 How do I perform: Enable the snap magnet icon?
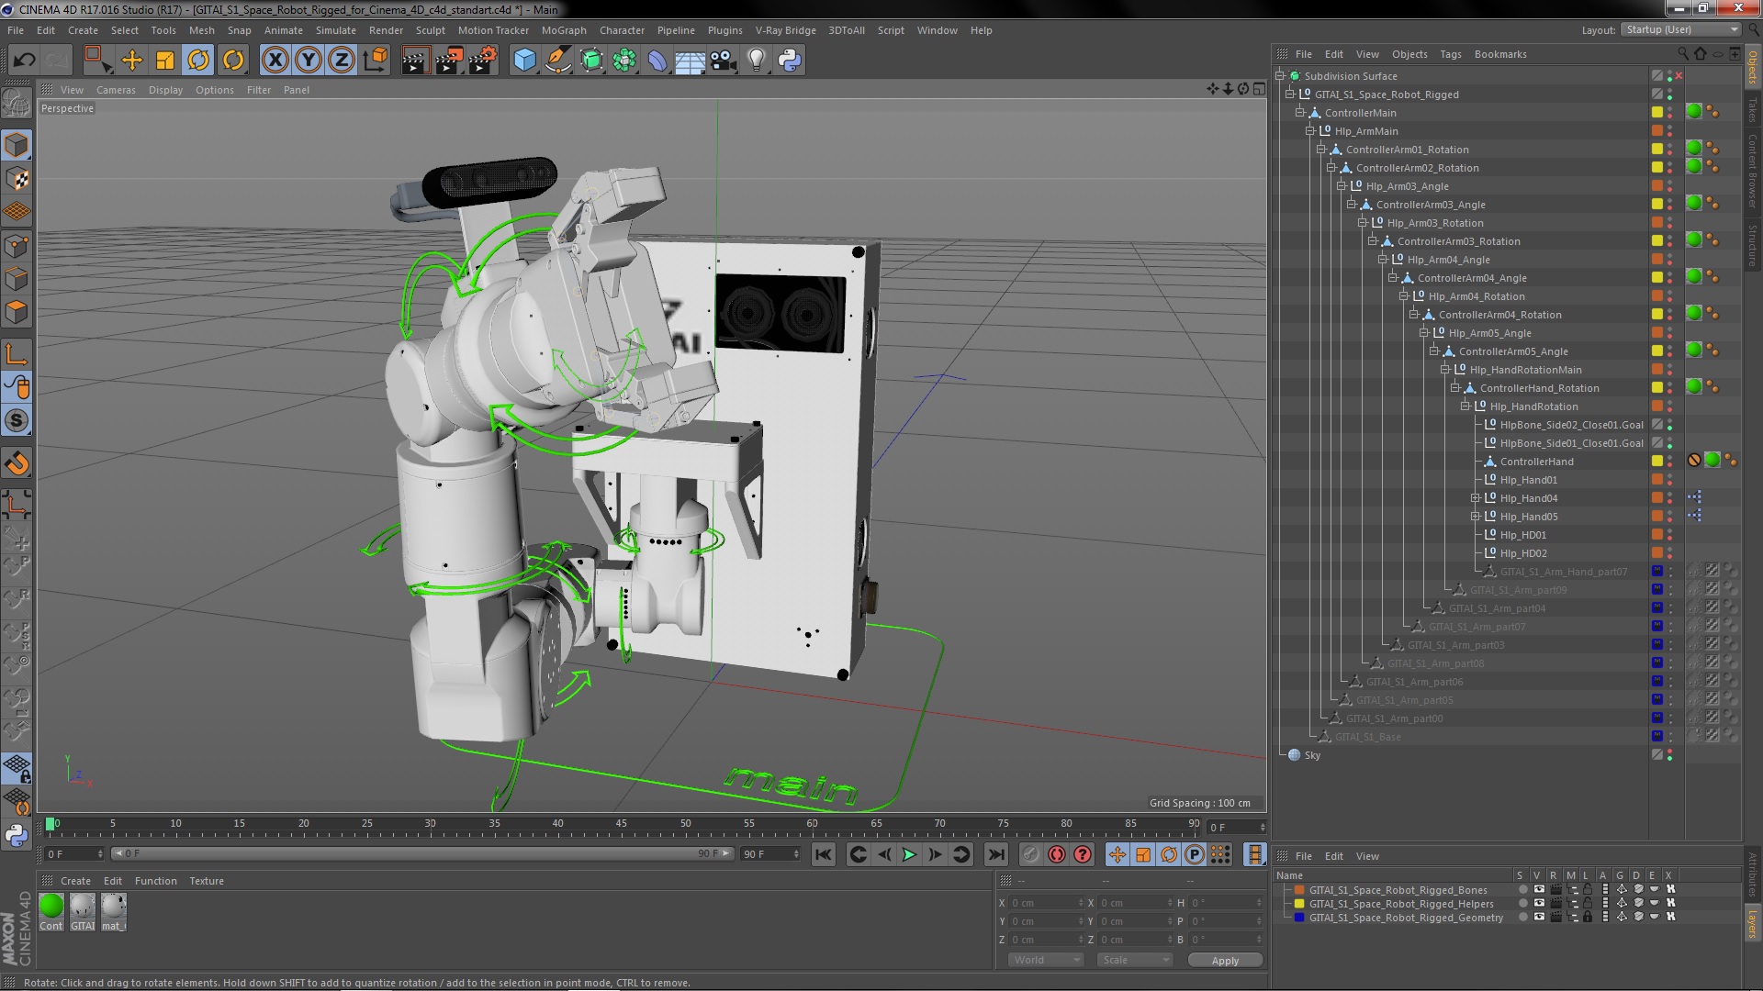point(17,463)
